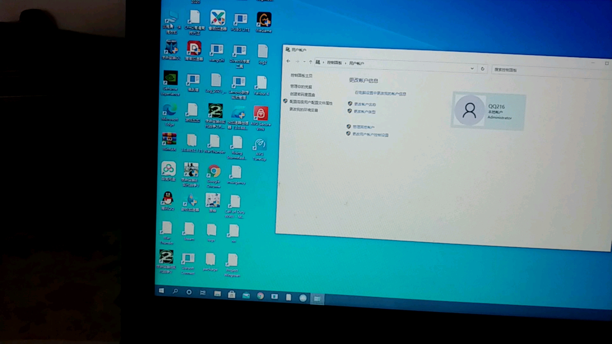Click the 控制面板 breadcrumb in address bar

tap(334, 62)
